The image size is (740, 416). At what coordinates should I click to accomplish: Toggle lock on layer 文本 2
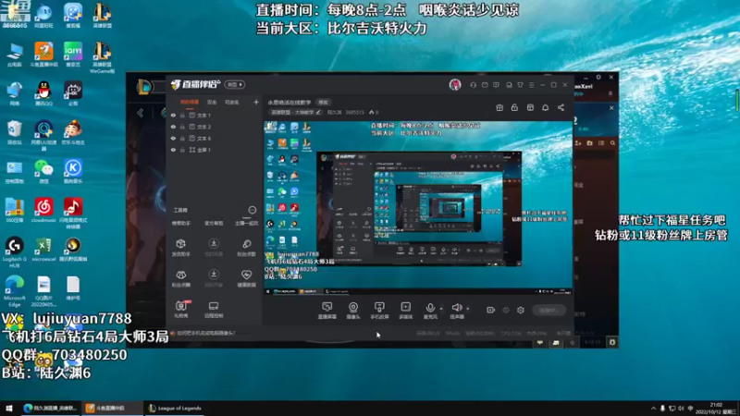point(182,127)
